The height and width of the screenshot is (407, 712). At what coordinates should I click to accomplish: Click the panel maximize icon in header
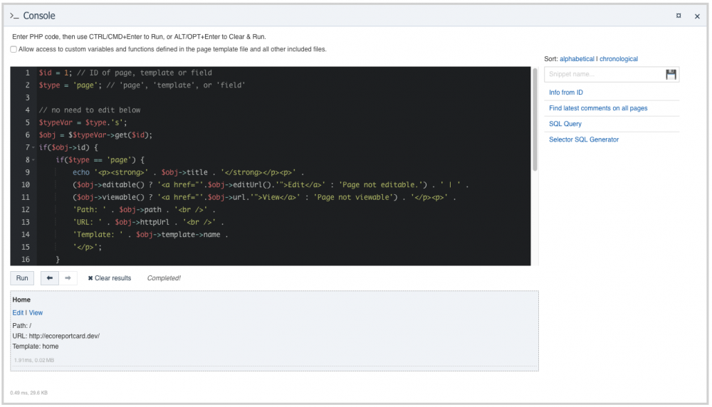click(x=679, y=16)
